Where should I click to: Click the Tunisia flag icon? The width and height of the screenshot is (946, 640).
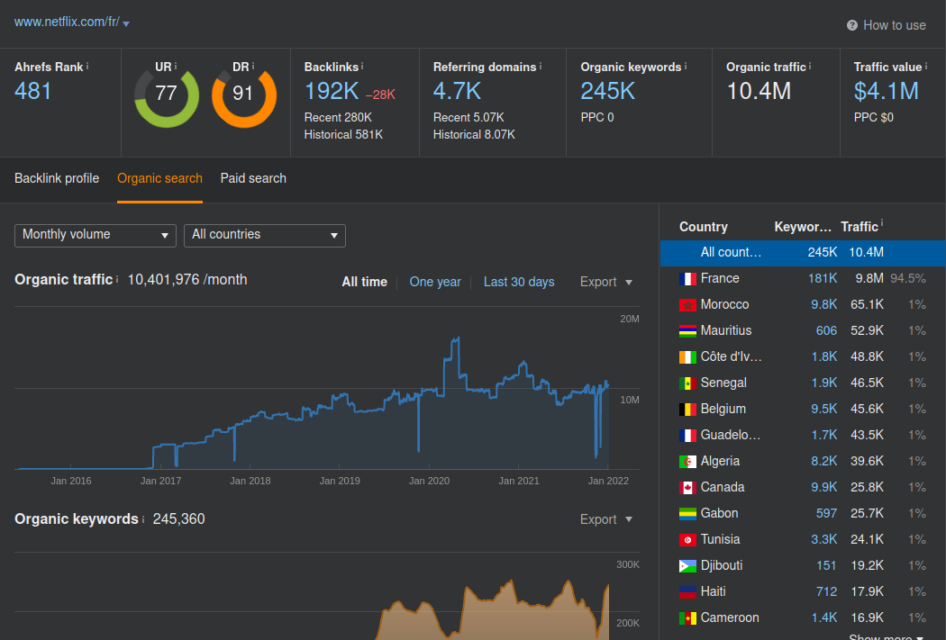click(x=687, y=540)
